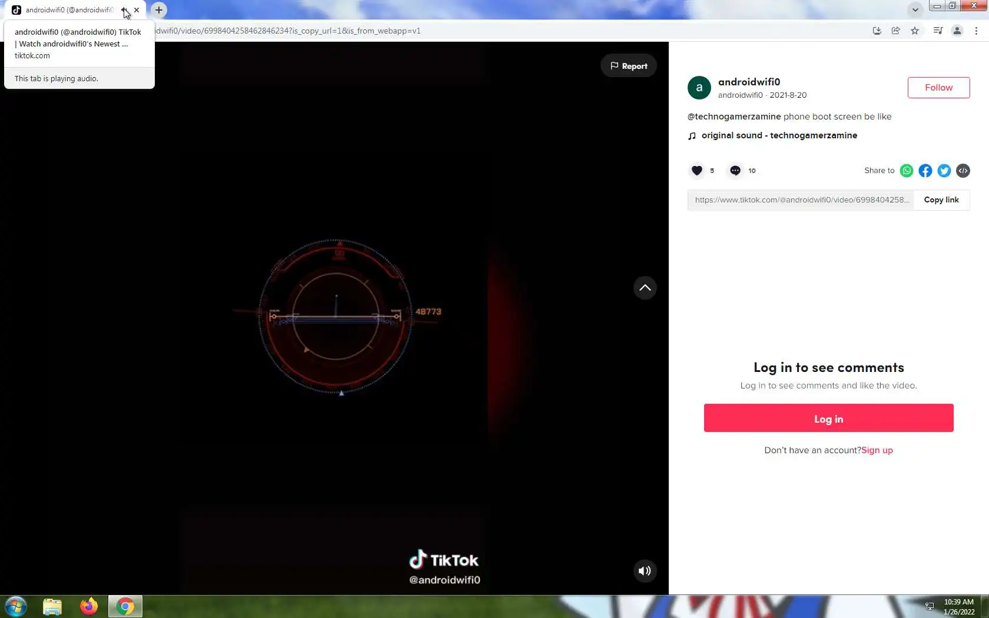The height and width of the screenshot is (618, 989).
Task: Open Chrome profile icon
Action: click(x=957, y=31)
